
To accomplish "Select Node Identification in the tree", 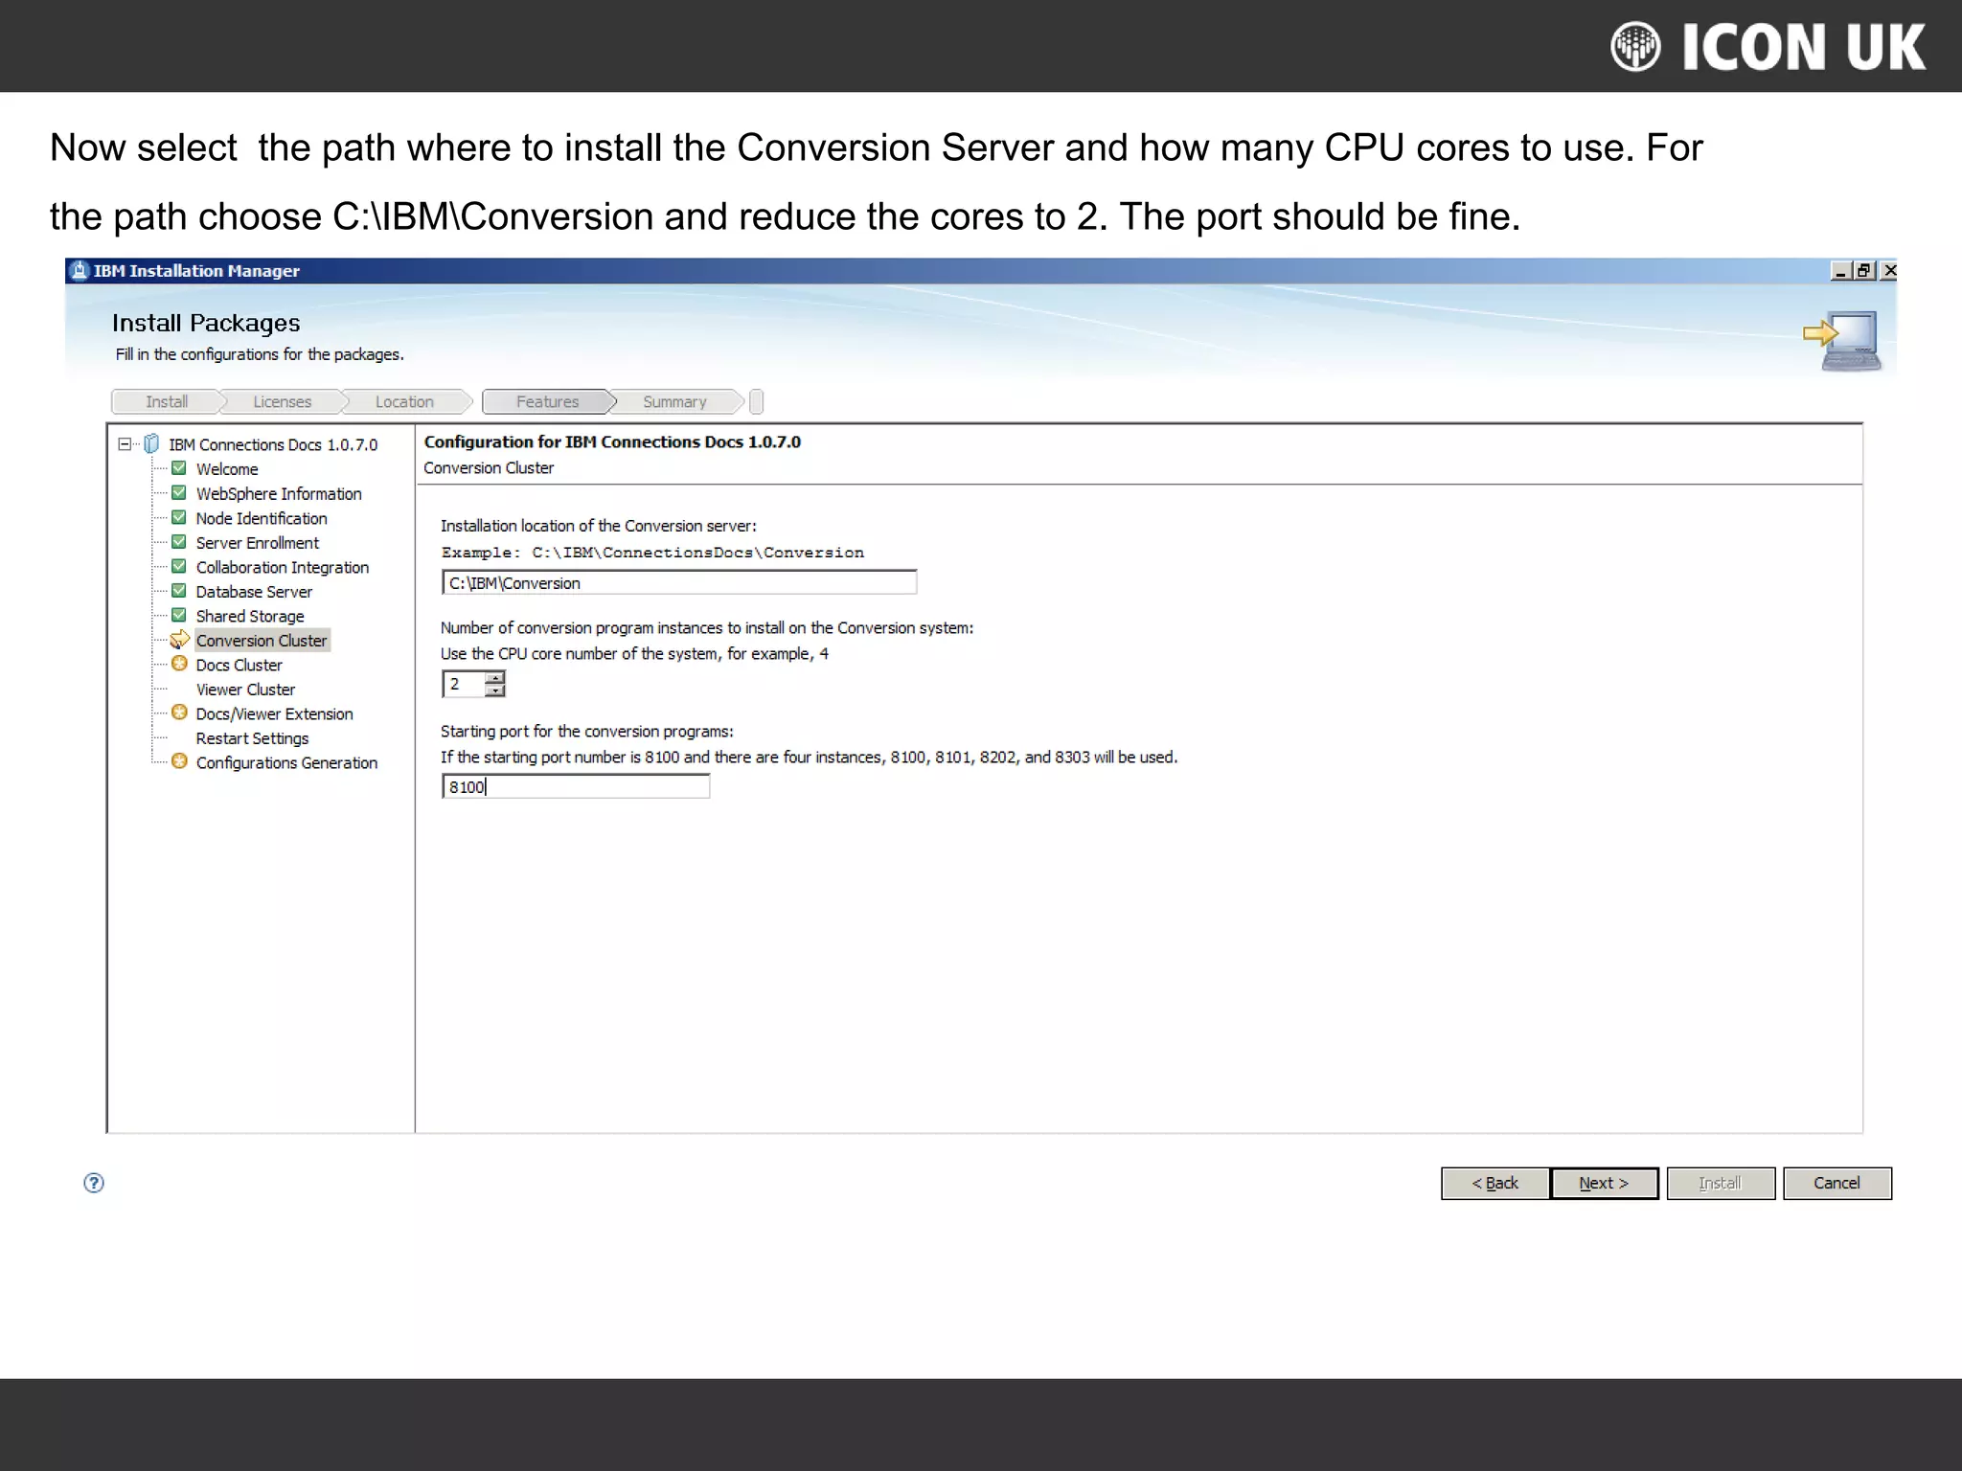I will [x=262, y=518].
